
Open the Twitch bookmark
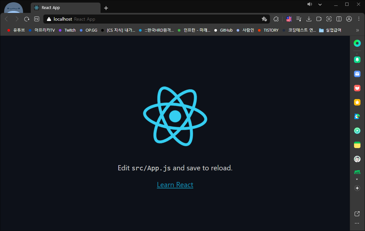(x=67, y=30)
